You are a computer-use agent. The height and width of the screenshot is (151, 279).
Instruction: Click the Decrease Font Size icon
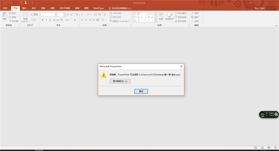72,15
